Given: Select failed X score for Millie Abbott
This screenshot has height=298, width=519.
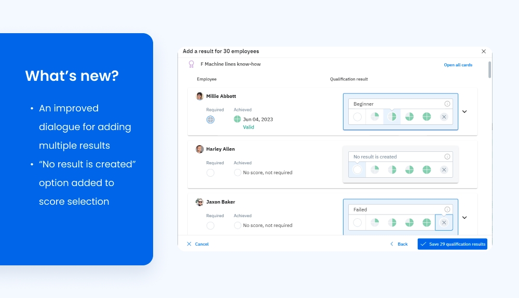Looking at the screenshot, I should (444, 117).
